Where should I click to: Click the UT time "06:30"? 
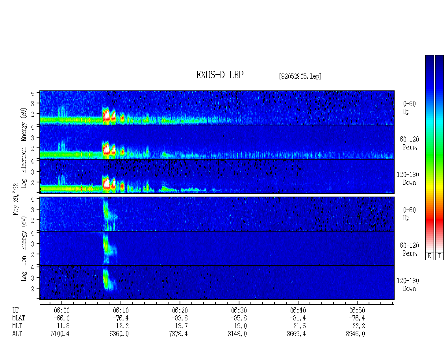click(x=239, y=310)
